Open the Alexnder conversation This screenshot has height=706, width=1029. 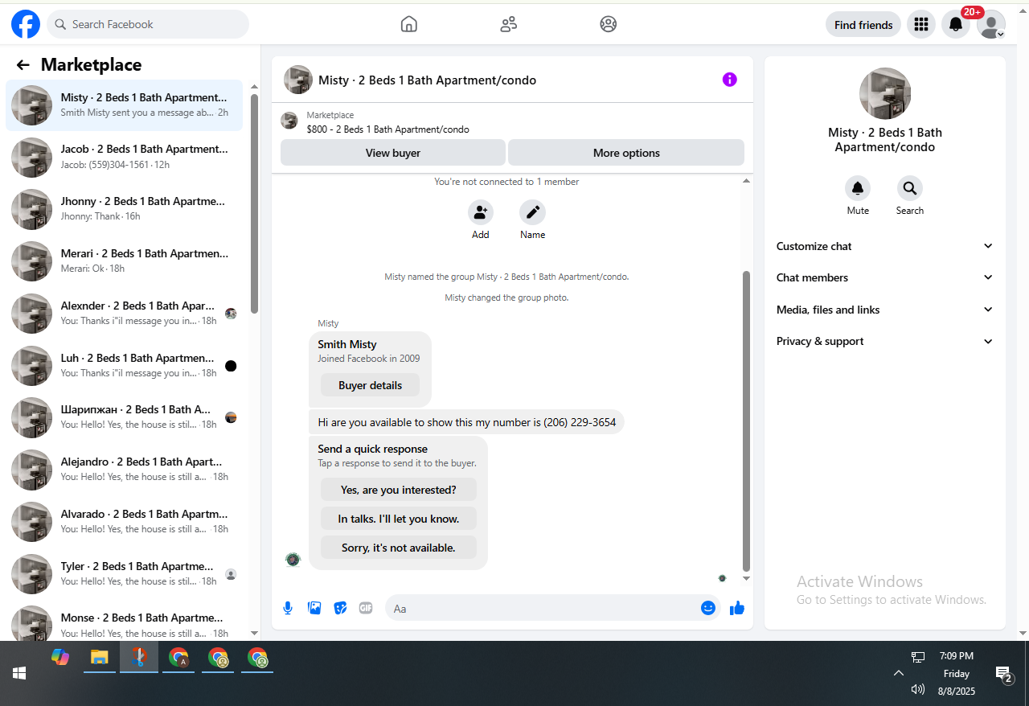125,314
